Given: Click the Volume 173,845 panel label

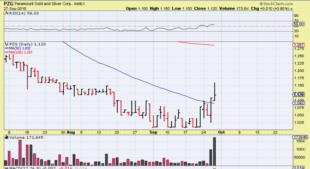Looking at the screenshot, I should (26, 138).
